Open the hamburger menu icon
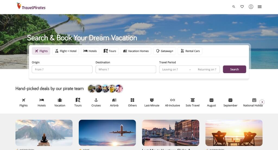 260,7
